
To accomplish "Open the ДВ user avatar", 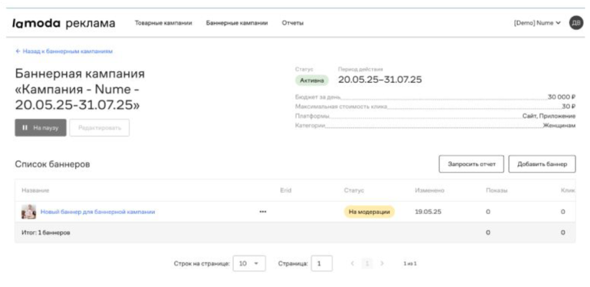I will (x=576, y=23).
